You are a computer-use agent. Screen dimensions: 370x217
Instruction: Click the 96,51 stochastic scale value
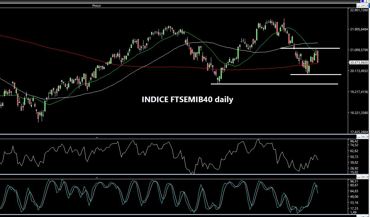pos(354,181)
